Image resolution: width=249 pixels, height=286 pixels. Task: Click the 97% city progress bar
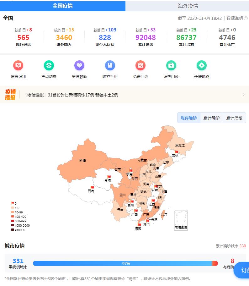pos(122,263)
